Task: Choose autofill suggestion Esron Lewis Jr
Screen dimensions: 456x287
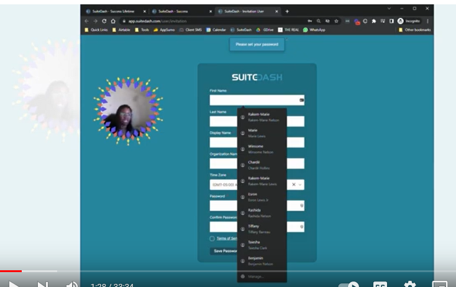Action: coord(262,197)
